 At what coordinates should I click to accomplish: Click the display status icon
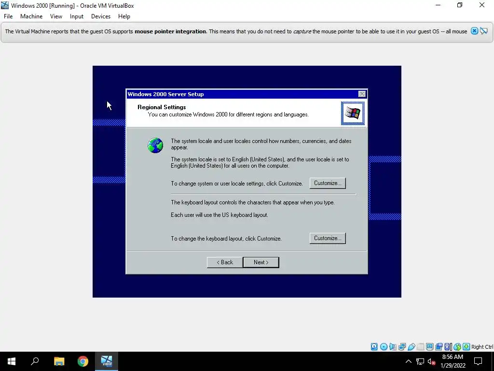[x=429, y=347]
